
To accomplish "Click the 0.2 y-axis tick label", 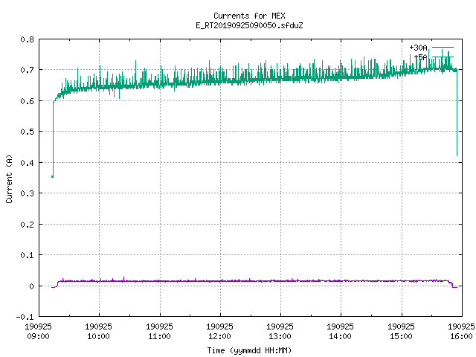I will tap(27, 225).
